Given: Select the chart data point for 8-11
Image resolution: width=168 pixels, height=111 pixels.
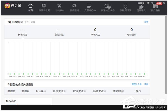Looking at the screenshot, I should click(144, 74).
